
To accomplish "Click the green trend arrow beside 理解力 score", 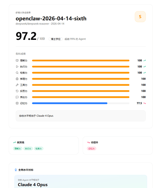I will pos(144,61).
